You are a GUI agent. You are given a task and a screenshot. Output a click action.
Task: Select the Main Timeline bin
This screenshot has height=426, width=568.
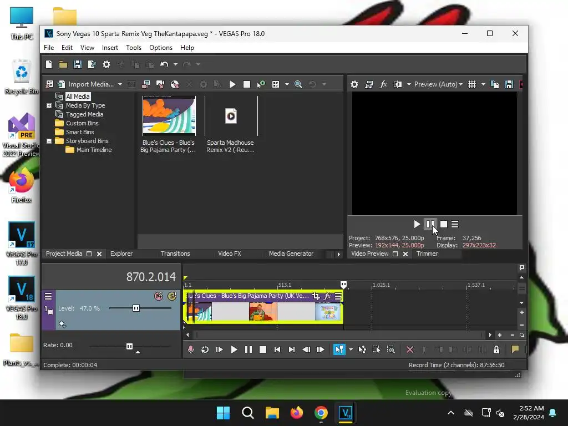[x=94, y=150]
